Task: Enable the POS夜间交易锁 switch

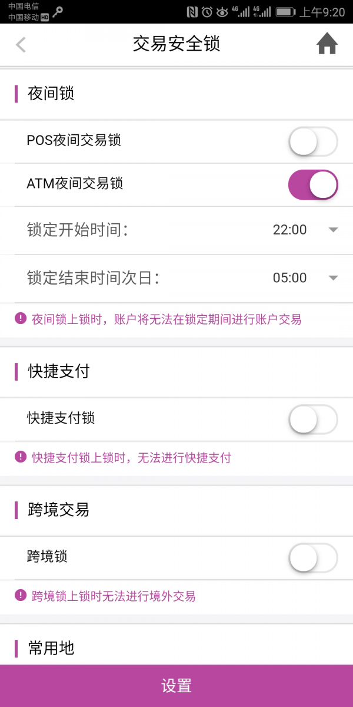Action: tap(313, 141)
